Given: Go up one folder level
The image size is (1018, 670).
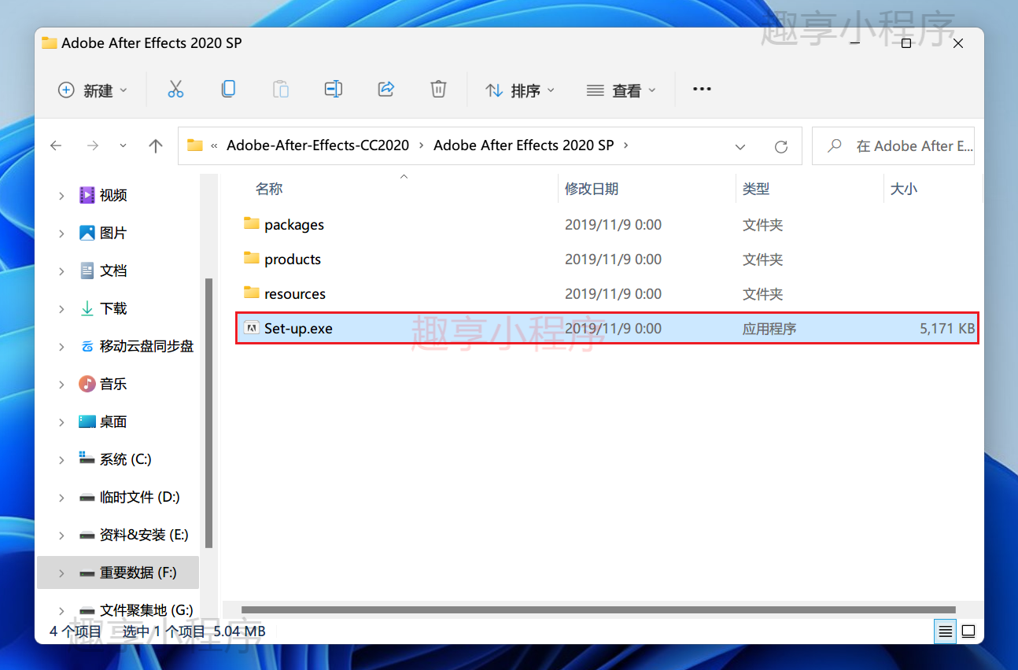Looking at the screenshot, I should (x=156, y=145).
